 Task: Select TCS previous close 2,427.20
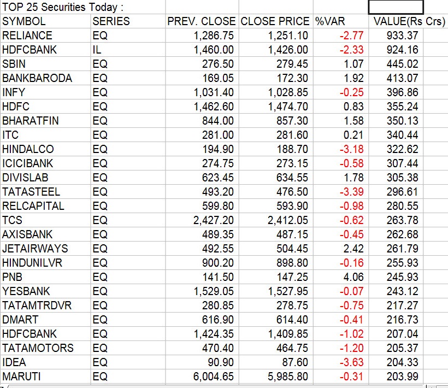tap(213, 220)
